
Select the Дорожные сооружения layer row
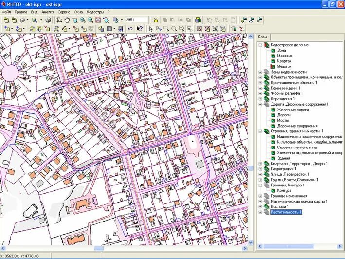click(x=297, y=126)
